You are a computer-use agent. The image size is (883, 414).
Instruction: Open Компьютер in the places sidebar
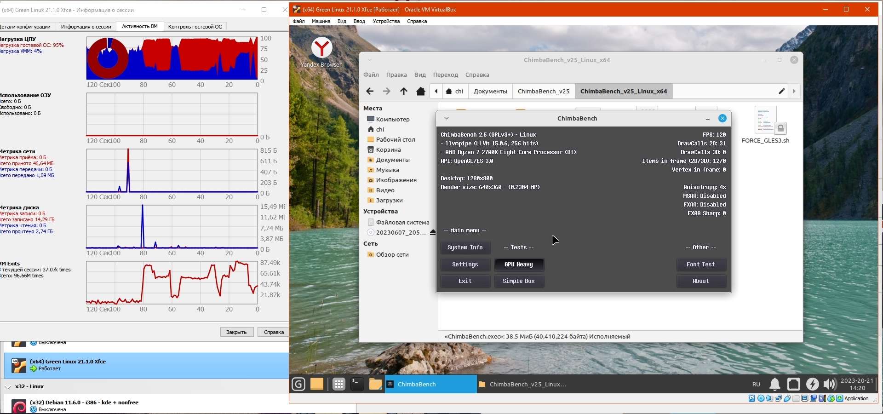tap(393, 119)
